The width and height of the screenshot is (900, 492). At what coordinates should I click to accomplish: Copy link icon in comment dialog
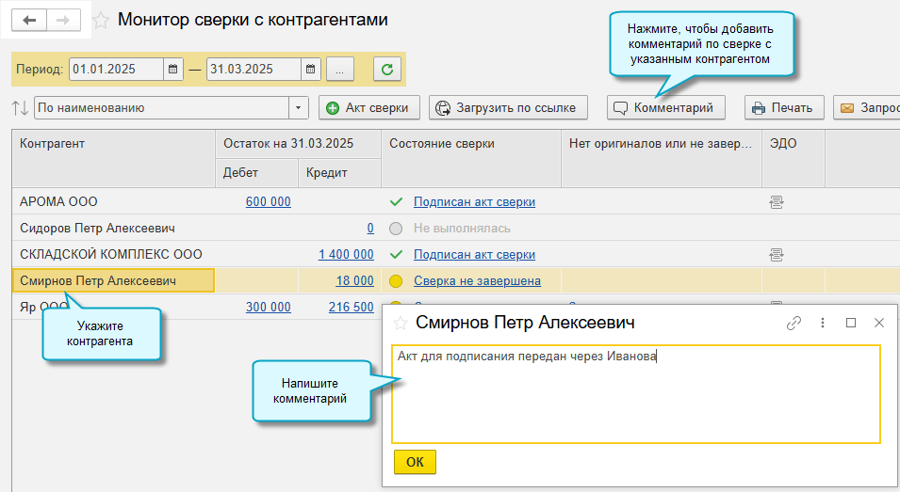794,323
